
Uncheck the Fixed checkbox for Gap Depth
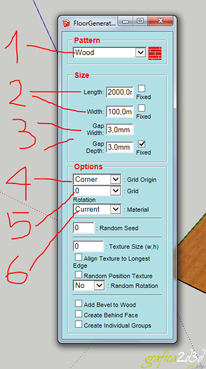141,144
